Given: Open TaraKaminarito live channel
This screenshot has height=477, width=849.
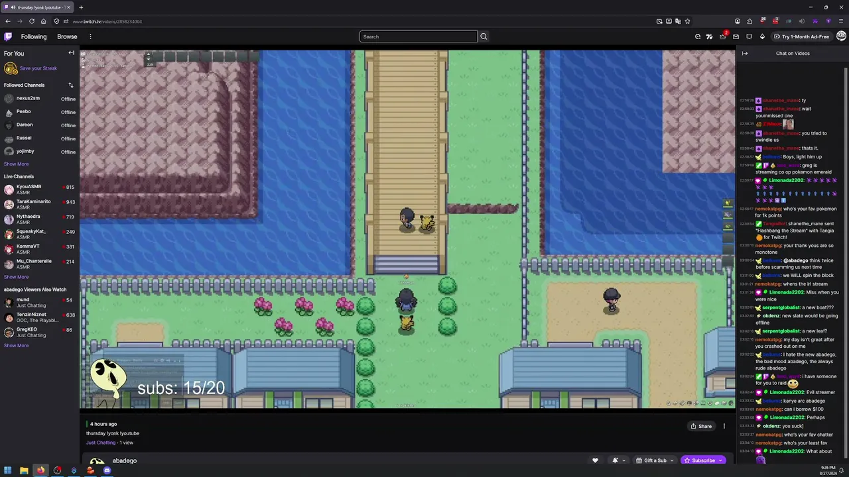Looking at the screenshot, I should pyautogui.click(x=40, y=204).
